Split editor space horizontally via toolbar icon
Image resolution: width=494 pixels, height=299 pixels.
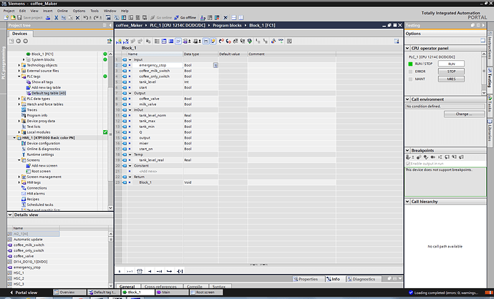click(x=234, y=18)
